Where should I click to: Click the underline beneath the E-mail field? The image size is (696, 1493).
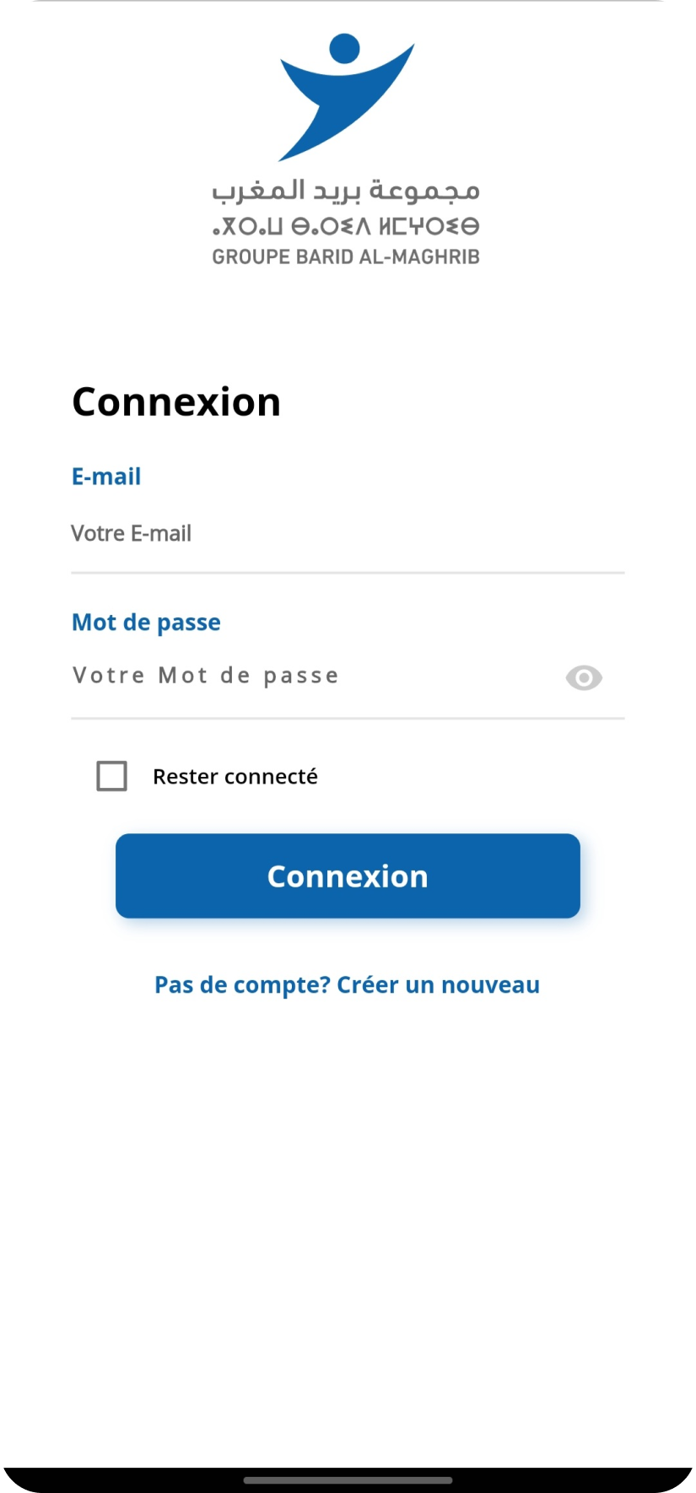tap(348, 573)
